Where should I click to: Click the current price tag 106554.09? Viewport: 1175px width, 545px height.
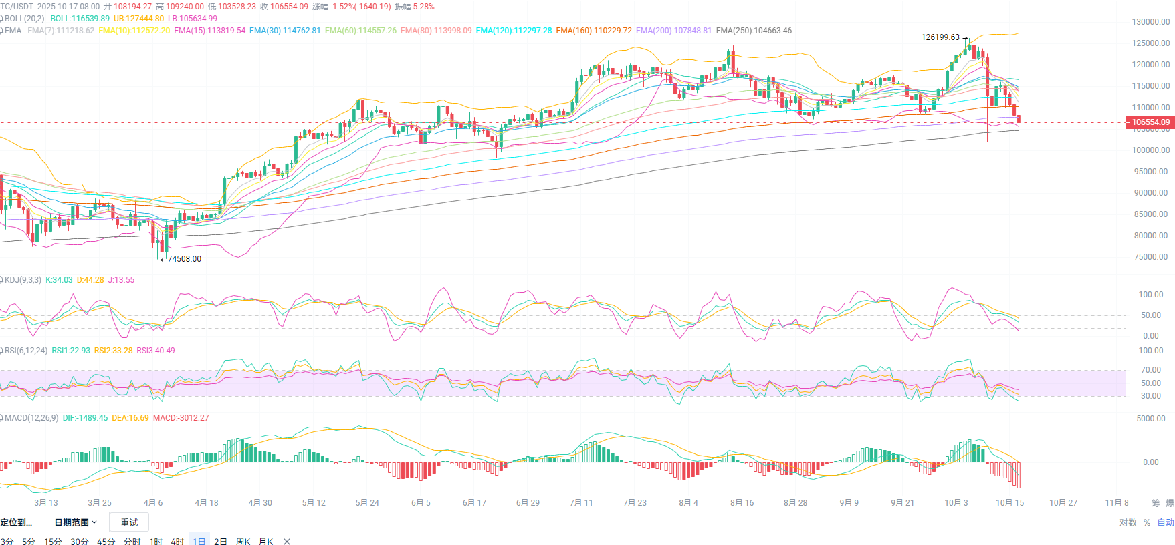[x=1150, y=122]
